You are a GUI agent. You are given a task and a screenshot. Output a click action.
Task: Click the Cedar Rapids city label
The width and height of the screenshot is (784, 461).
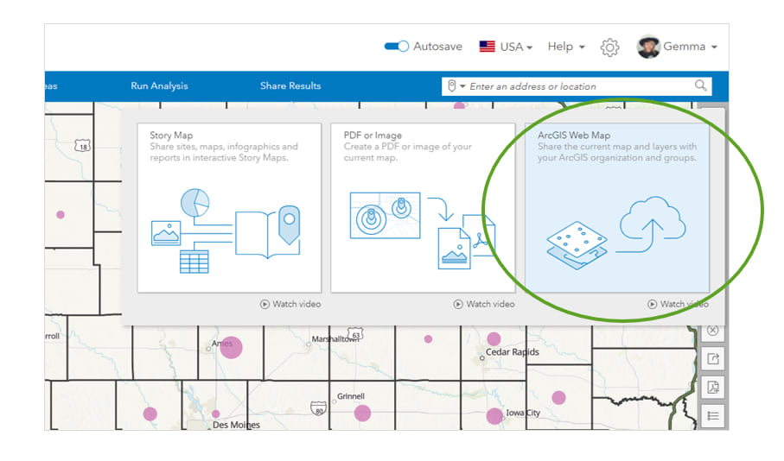click(513, 352)
